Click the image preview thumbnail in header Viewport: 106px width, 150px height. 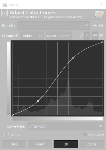click(99, 14)
